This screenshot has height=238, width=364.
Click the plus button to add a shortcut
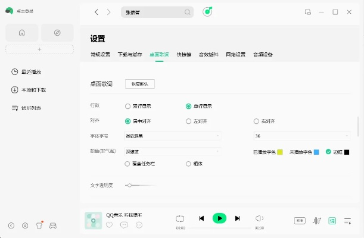pos(39,49)
